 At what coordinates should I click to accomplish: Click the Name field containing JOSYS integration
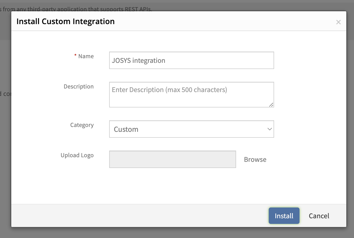(x=191, y=61)
